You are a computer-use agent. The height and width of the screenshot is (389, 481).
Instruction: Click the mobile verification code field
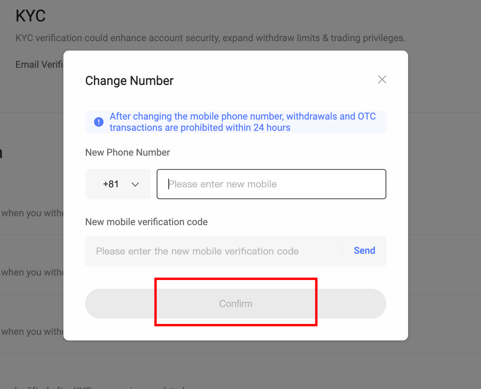tap(214, 251)
